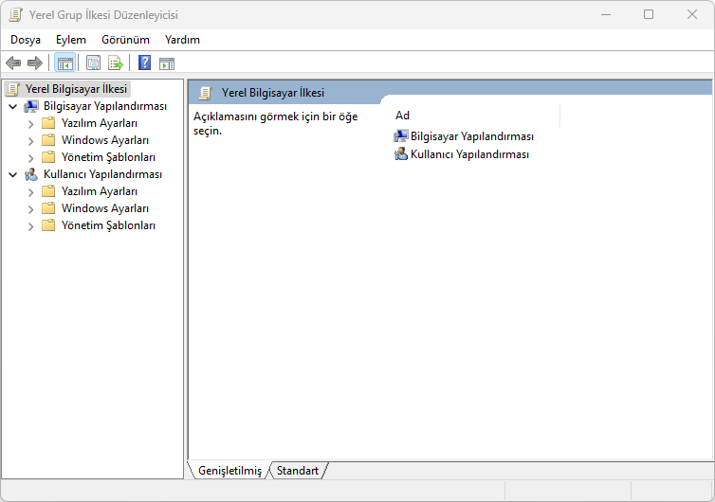Viewport: 715px width, 502px height.
Task: Click the Kullanıcı Yapılandırması icon in the right list
Action: tap(401, 154)
